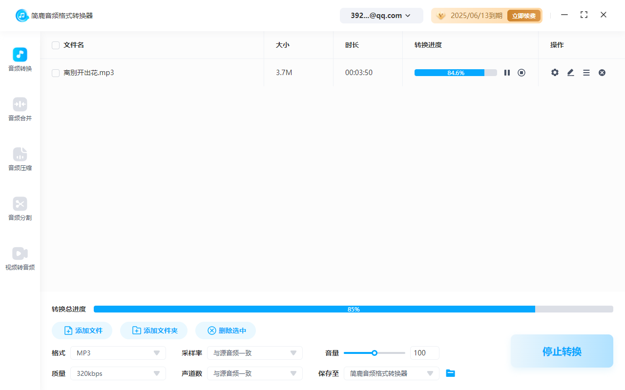Rename 离别开出花.mp3 using the edit pencil
Viewport: 625px width, 390px height.
coord(570,72)
